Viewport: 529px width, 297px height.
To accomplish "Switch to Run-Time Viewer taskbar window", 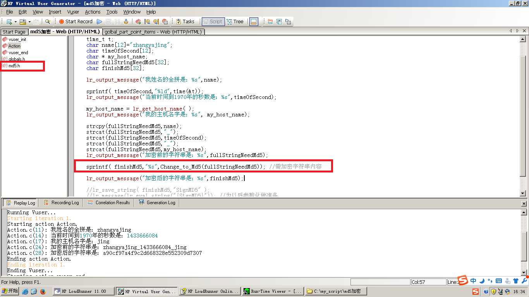I will click(x=273, y=291).
